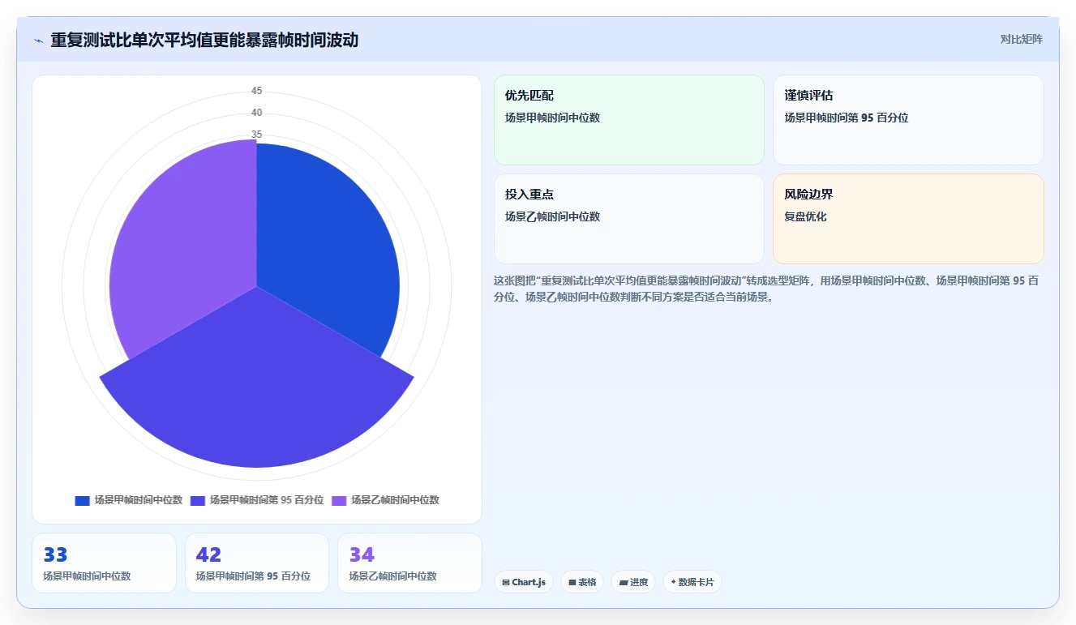Toggle legend swatch for 场景乙帧时间中位数
The height and width of the screenshot is (625, 1076).
point(339,501)
